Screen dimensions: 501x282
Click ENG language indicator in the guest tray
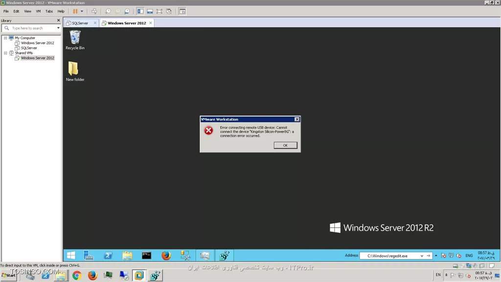tap(469, 256)
